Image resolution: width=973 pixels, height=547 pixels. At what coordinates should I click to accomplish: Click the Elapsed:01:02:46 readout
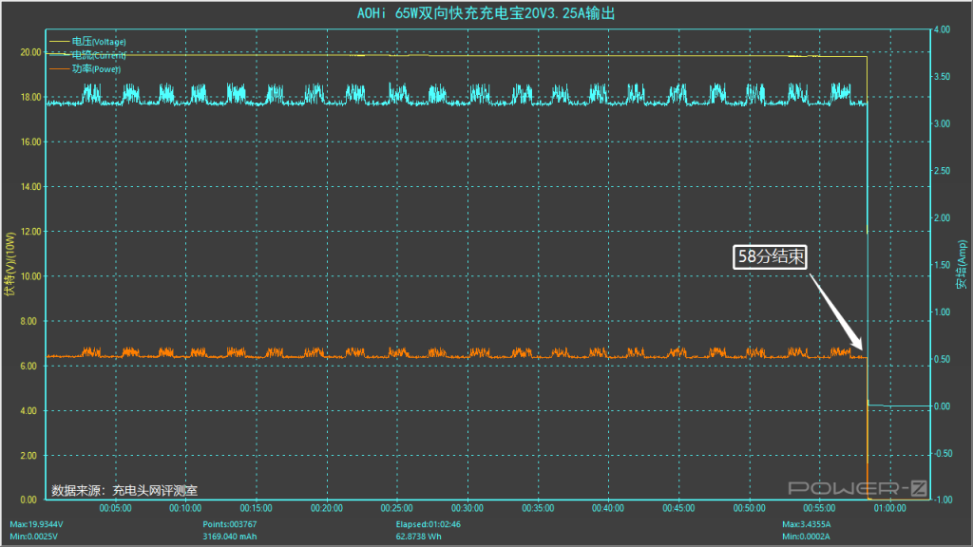point(429,524)
